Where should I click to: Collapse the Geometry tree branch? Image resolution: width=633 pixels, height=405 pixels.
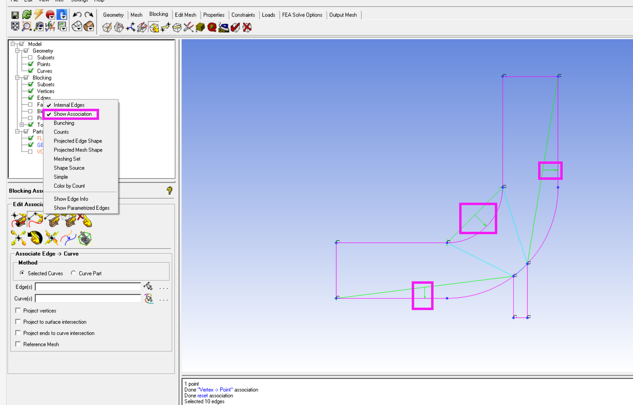pos(17,51)
